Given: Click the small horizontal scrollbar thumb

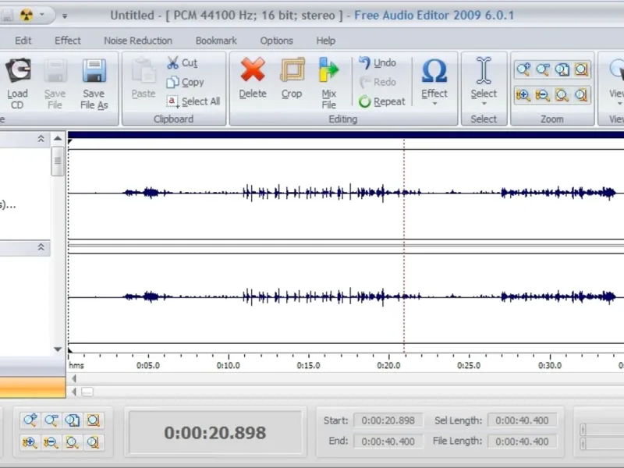Looking at the screenshot, I should tap(87, 392).
